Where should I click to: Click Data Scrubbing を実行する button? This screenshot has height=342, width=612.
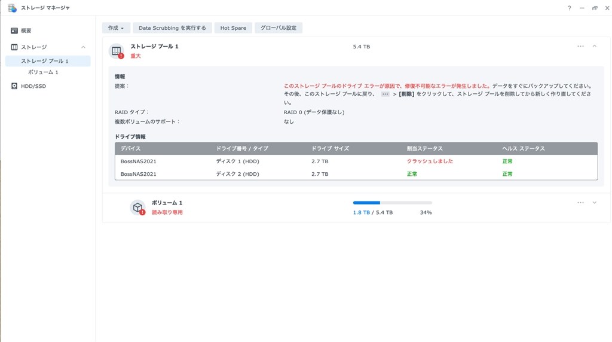click(x=172, y=28)
